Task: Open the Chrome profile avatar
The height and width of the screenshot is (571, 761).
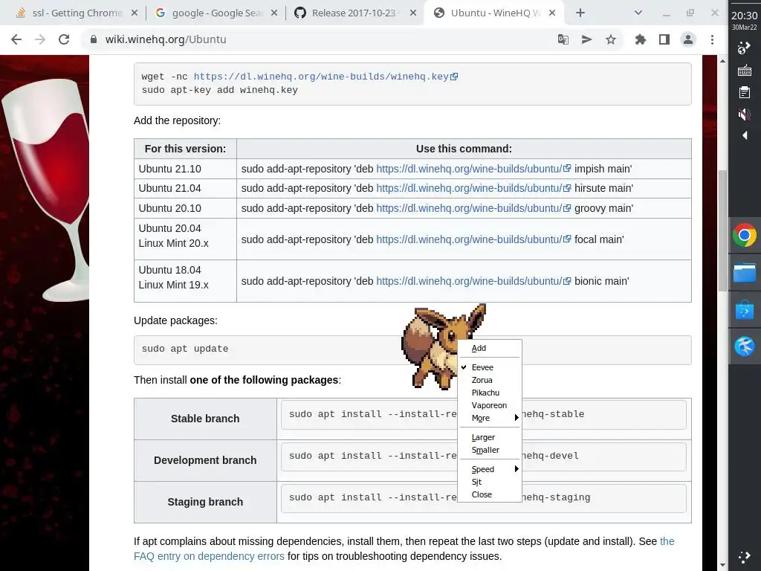Action: pyautogui.click(x=688, y=39)
